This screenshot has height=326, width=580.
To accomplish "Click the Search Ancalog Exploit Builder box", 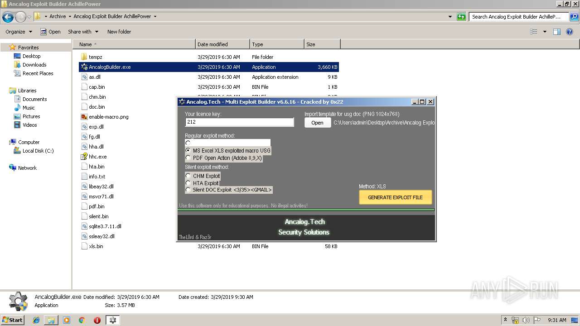I will (x=519, y=17).
